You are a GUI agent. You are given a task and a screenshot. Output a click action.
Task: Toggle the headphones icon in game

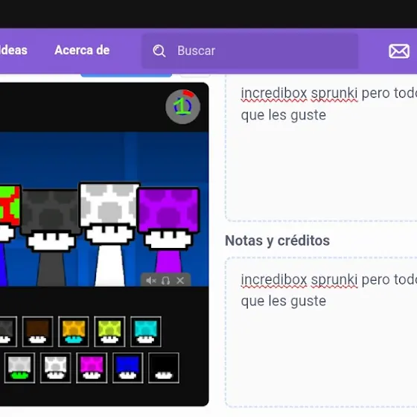pyautogui.click(x=165, y=280)
